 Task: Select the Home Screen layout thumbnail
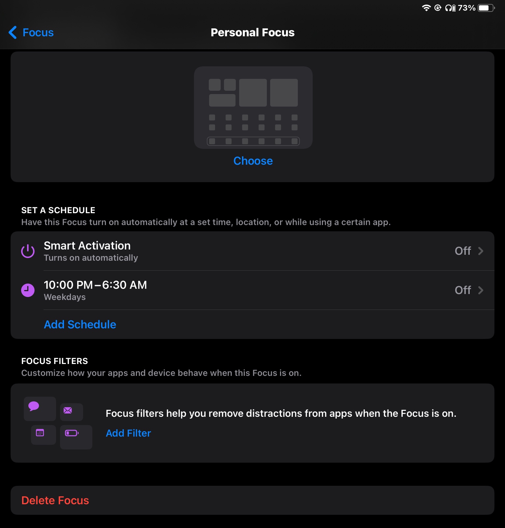(253, 108)
